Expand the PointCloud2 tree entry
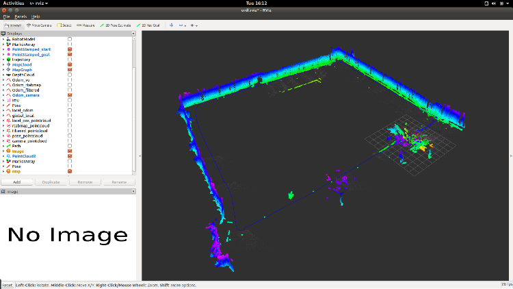Image resolution: width=513 pixels, height=289 pixels. tap(3, 156)
